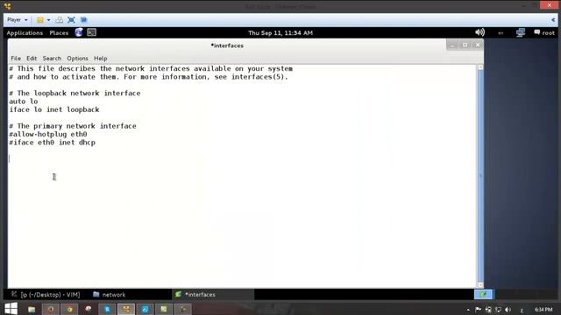Click the editor's vertical scrollbar
This screenshot has width=561, height=315.
480,176
